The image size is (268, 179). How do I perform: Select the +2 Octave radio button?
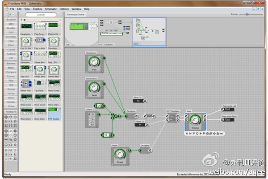click(x=89, y=125)
